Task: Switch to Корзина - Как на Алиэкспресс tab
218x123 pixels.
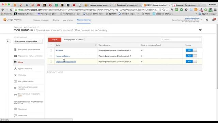Action: coord(186,5)
